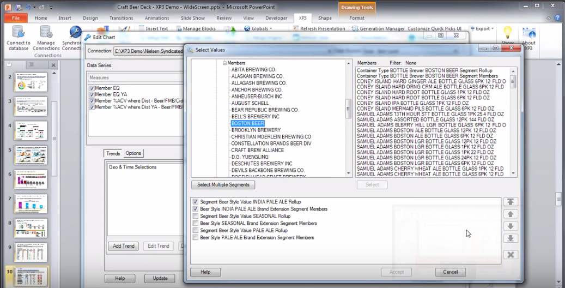565x288 pixels.
Task: Select SAMUEL ADAMS ASSORTED BOTTLE GLASS 12PK entry
Action: [x=425, y=119]
